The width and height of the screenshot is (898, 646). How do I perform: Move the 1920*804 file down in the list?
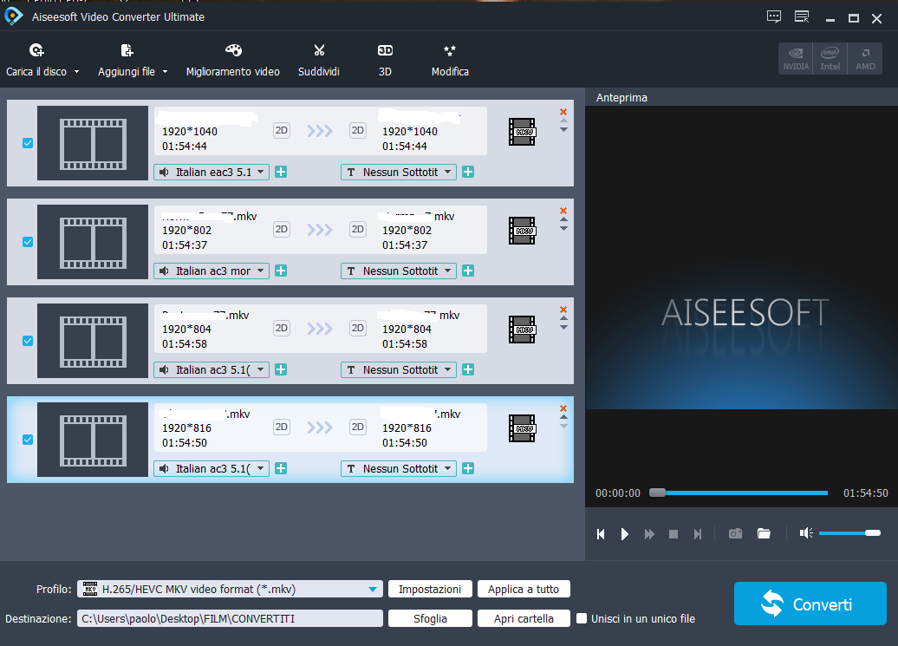pos(563,328)
